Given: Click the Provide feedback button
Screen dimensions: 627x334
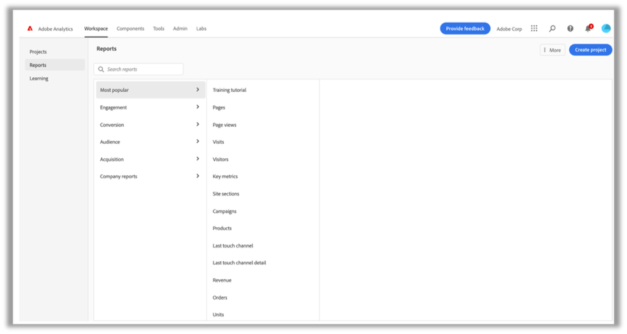Looking at the screenshot, I should tap(465, 28).
